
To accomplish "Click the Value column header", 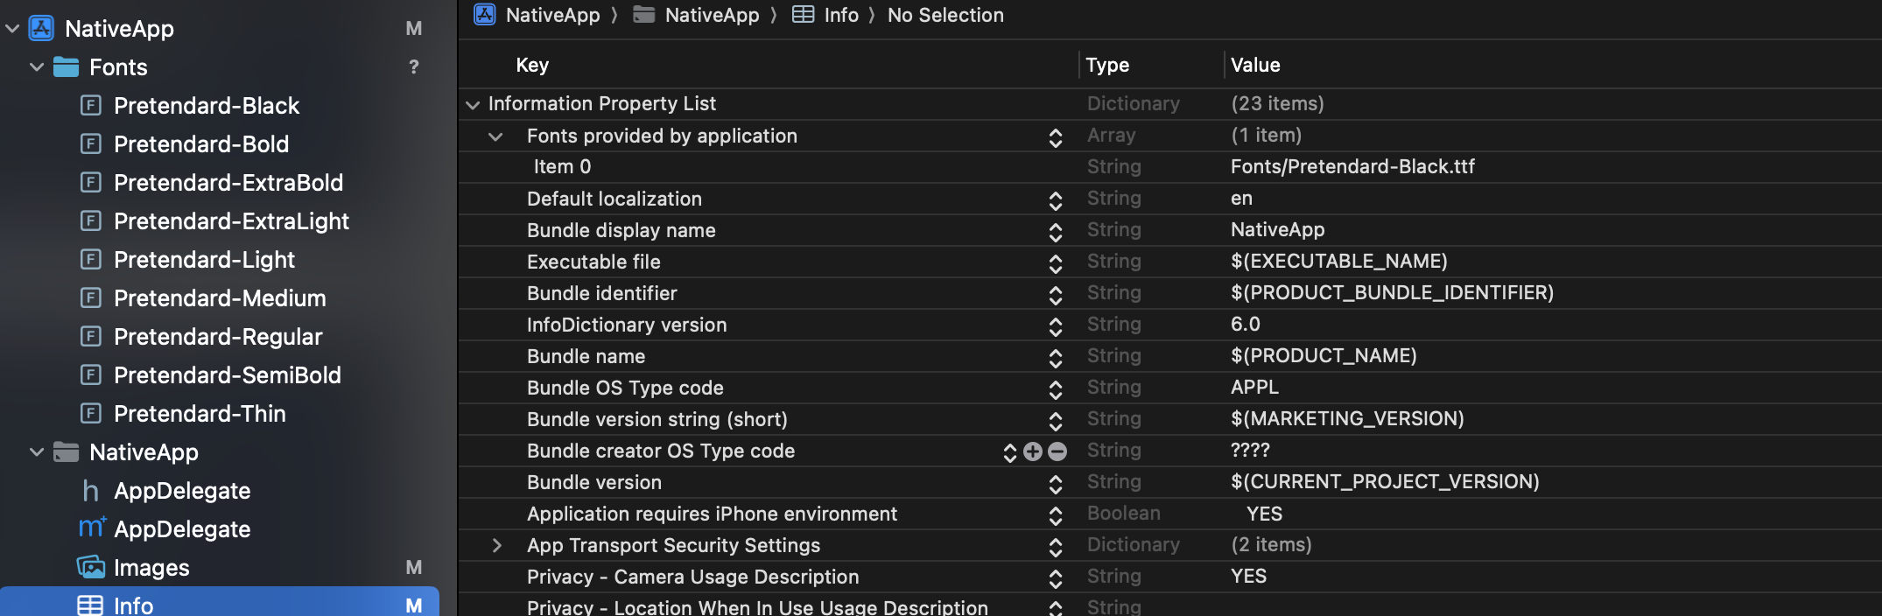I will pyautogui.click(x=1255, y=65).
